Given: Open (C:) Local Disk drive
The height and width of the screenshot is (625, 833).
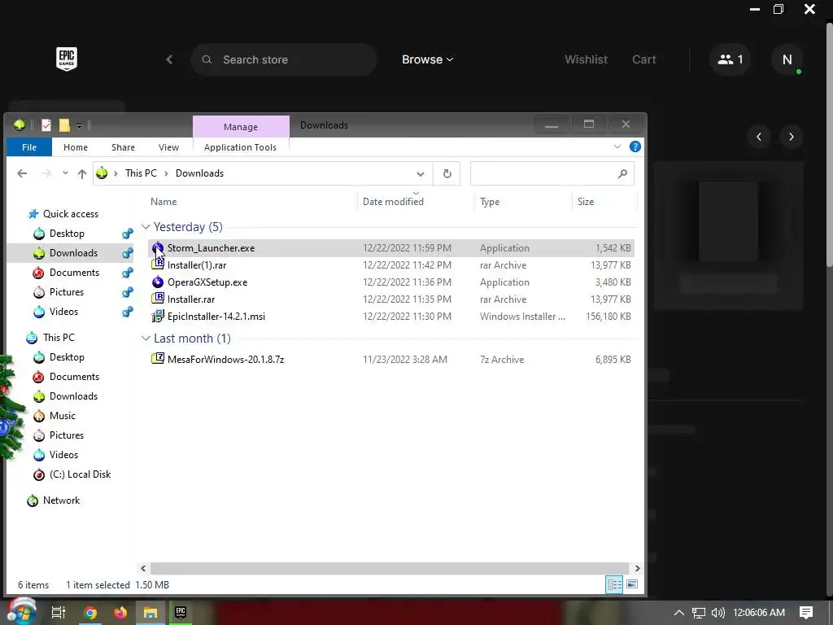Looking at the screenshot, I should click(80, 474).
